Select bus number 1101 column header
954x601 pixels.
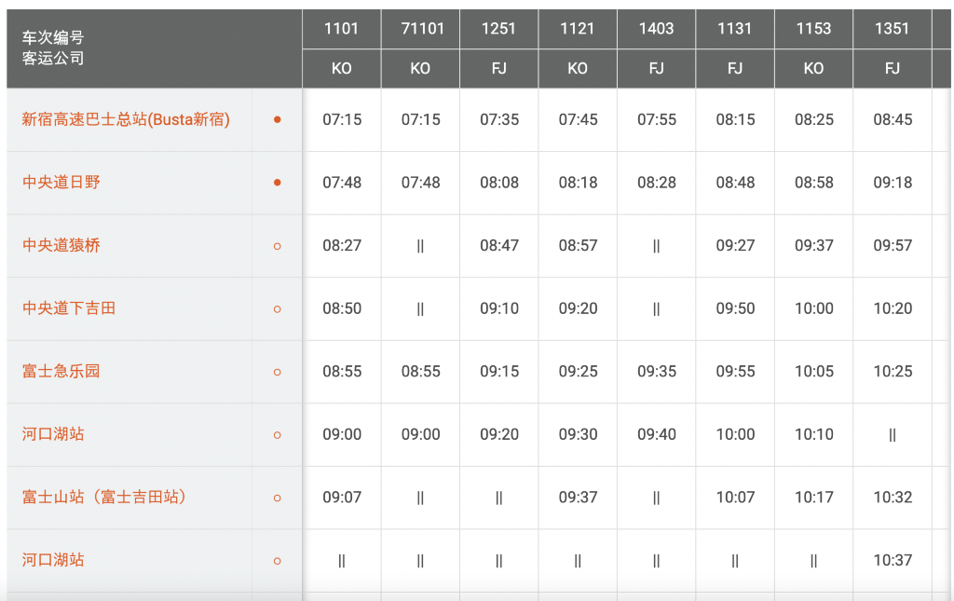tap(341, 29)
